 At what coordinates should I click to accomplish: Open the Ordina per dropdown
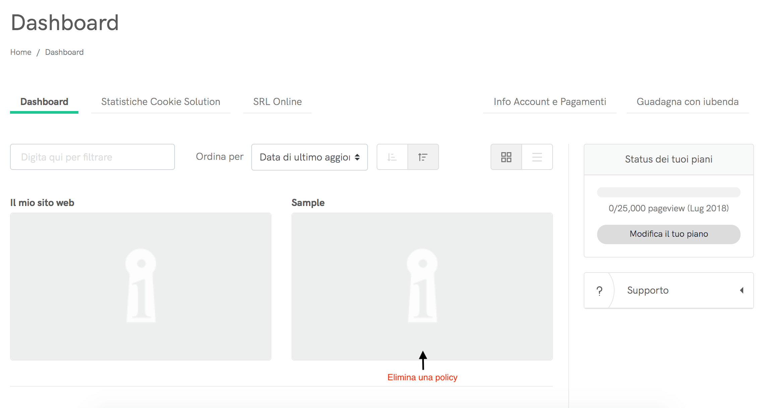point(309,157)
